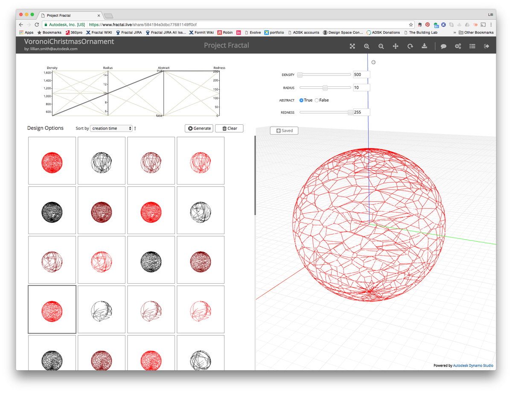The width and height of the screenshot is (512, 393).
Task: Click the Redness value field showing 255
Action: point(361,112)
